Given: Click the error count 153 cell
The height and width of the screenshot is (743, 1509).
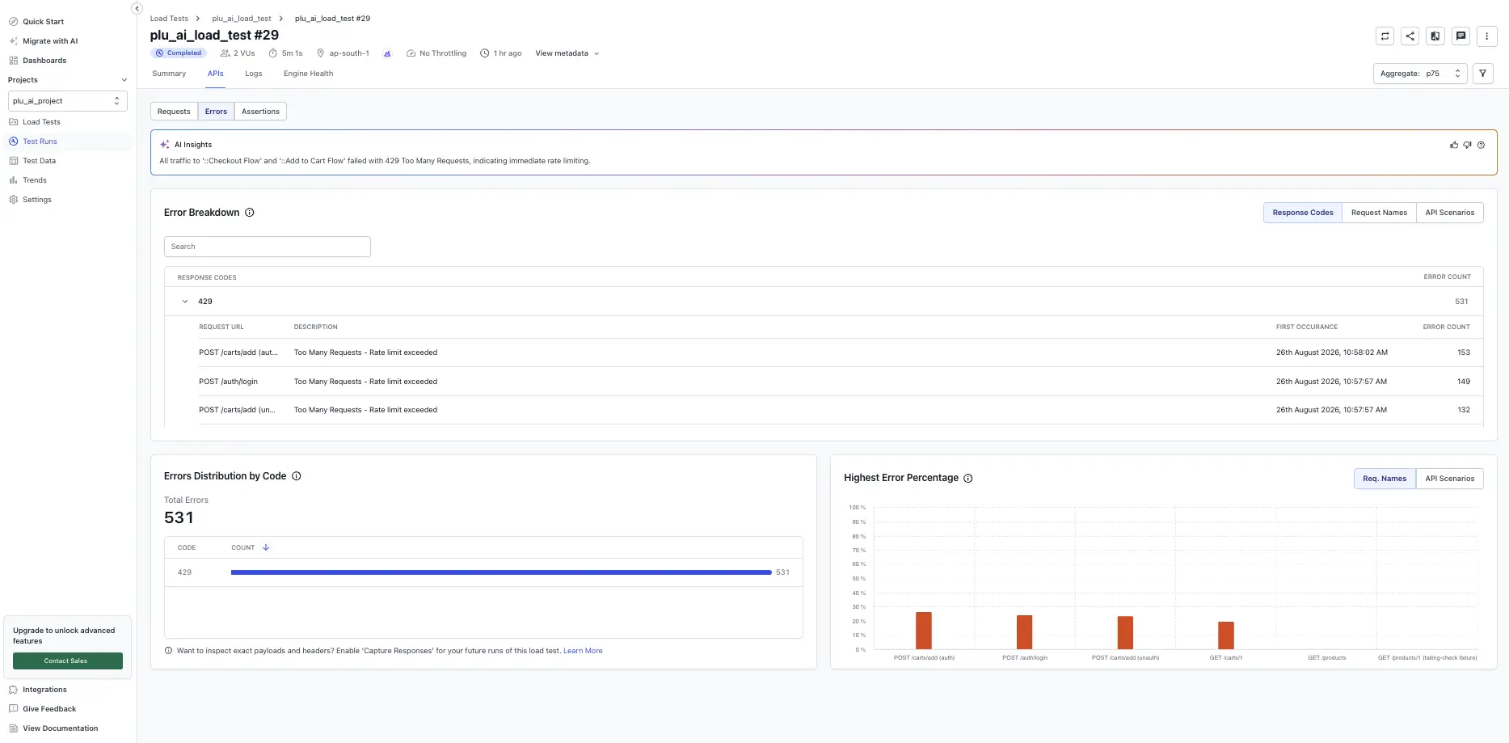Looking at the screenshot, I should [x=1464, y=353].
